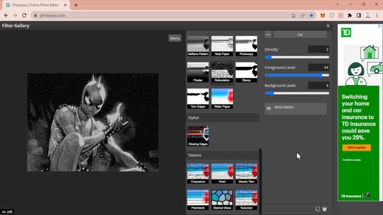Image resolution: width=383 pixels, height=215 pixels.
Task: Open a new browser tab
Action: (x=76, y=5)
